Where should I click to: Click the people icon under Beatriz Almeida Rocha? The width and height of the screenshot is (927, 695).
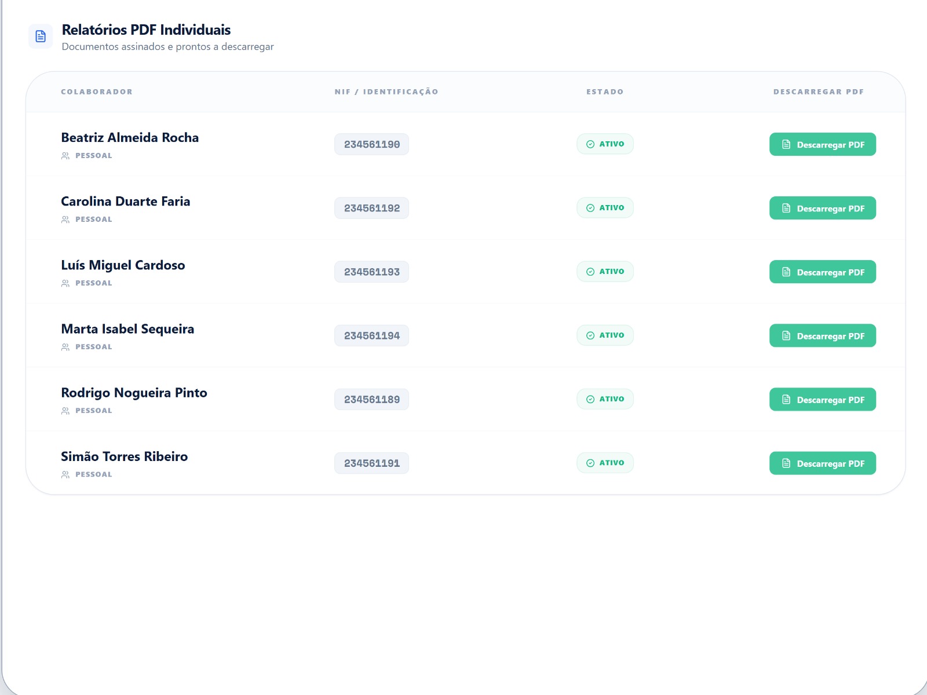point(65,156)
